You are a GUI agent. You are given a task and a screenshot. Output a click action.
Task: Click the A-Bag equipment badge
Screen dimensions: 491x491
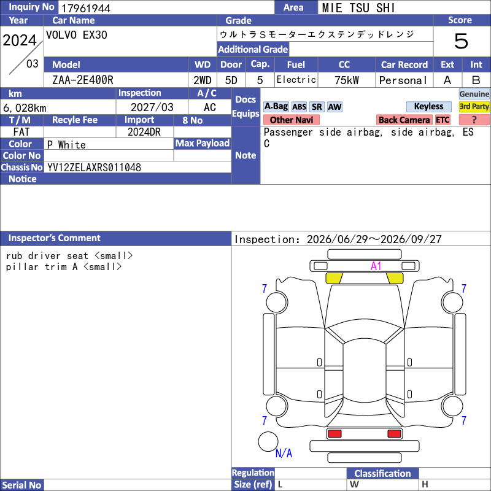[x=276, y=107]
